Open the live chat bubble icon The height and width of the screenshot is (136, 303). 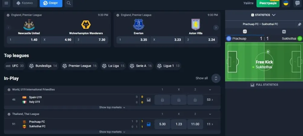[x=298, y=3]
